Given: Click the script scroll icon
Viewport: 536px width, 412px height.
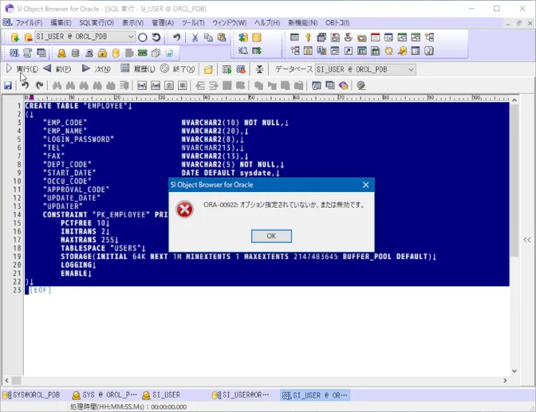Looking at the screenshot, I should (x=28, y=53).
